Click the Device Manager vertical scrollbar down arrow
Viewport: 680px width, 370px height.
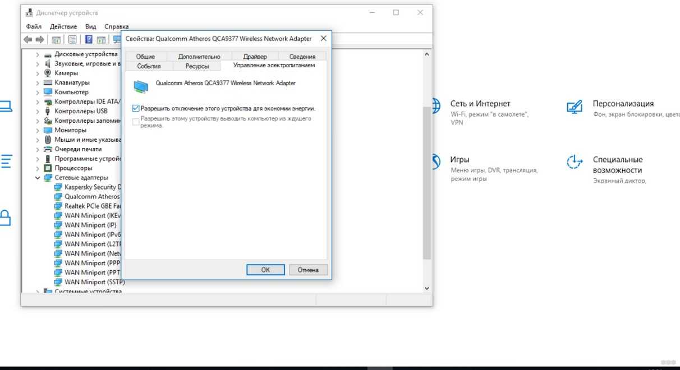click(426, 288)
